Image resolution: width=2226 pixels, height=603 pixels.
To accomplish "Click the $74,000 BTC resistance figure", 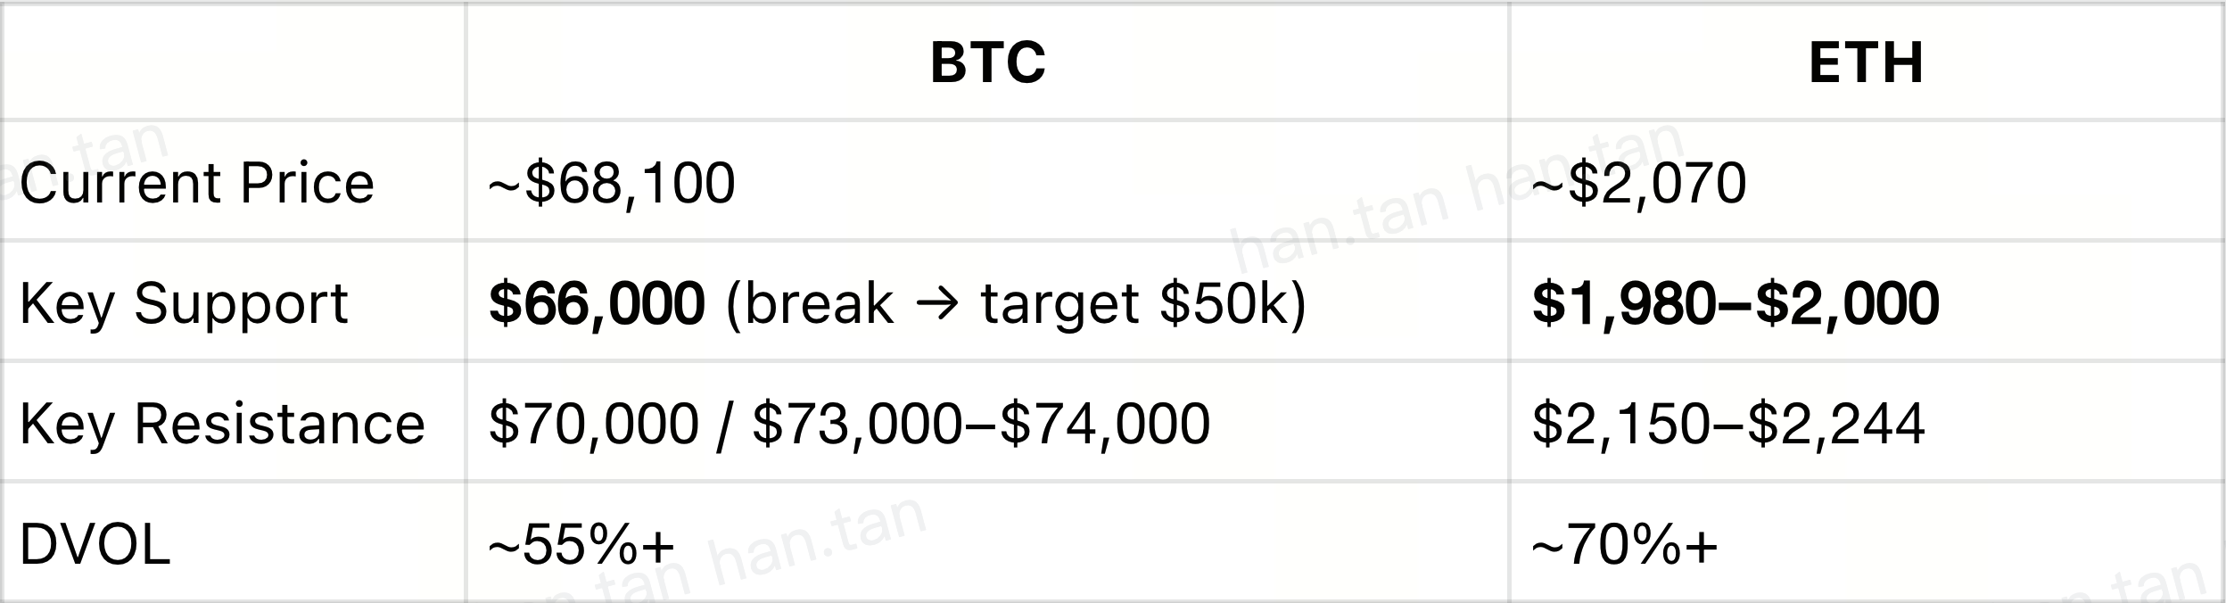I will (x=1104, y=423).
